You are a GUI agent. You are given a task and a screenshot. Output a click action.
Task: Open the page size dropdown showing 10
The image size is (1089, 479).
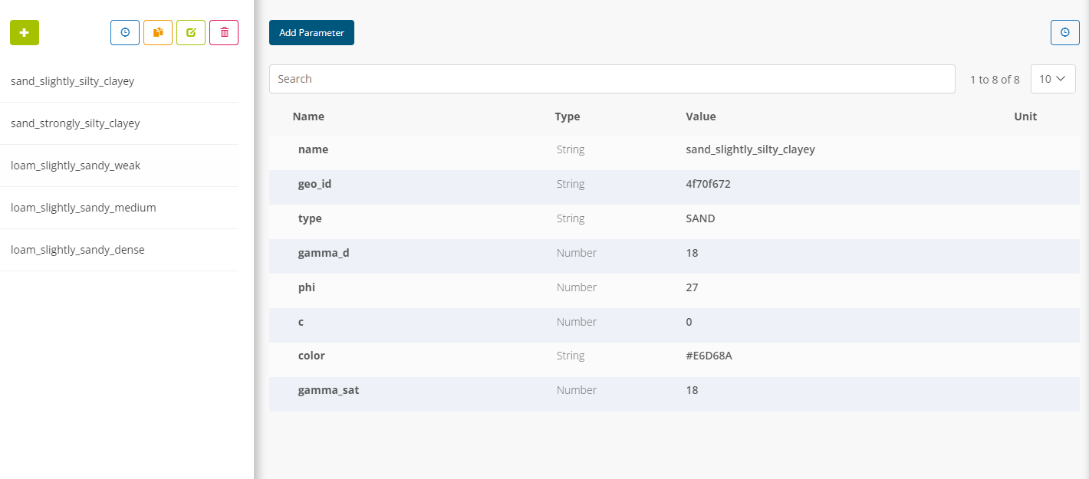1053,79
